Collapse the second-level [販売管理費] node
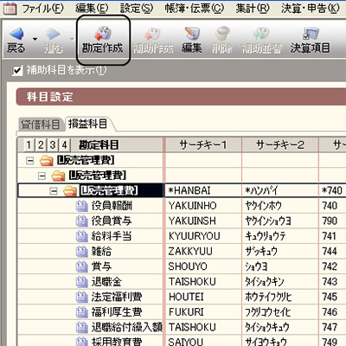The width and height of the screenshot is (346, 346). click(x=42, y=176)
